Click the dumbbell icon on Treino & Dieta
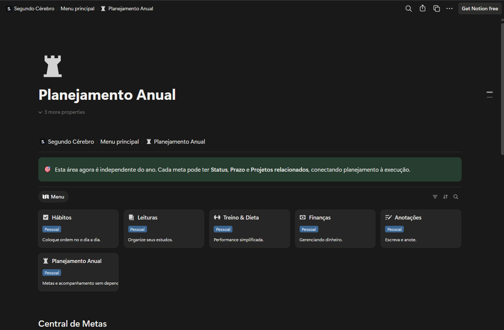504x330 pixels. (x=217, y=217)
